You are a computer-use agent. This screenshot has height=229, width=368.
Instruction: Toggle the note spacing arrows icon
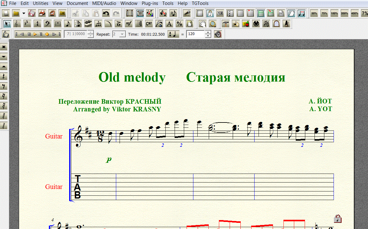pos(302,13)
